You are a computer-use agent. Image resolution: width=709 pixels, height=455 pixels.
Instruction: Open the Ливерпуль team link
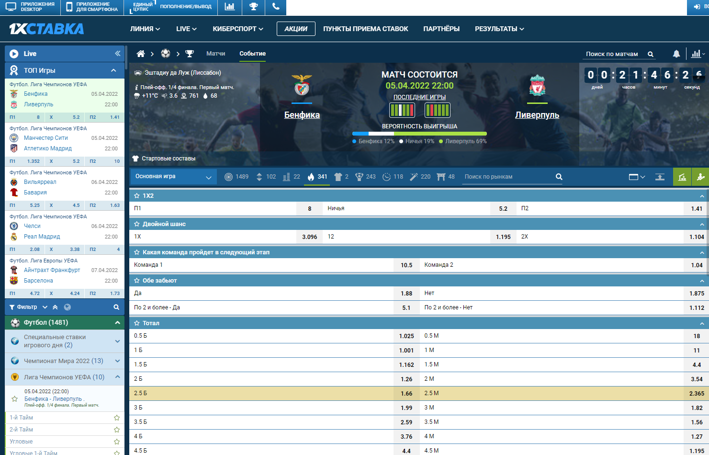pyautogui.click(x=537, y=115)
